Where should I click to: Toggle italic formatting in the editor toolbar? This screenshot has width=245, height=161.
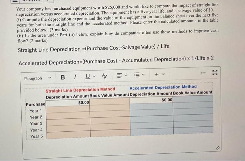(75, 77)
